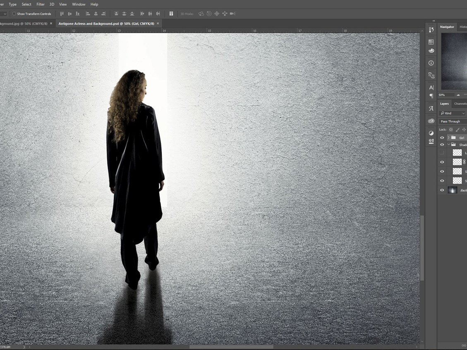Open status bar info arrow menu
Screen dimensions: 467x350
24,347
